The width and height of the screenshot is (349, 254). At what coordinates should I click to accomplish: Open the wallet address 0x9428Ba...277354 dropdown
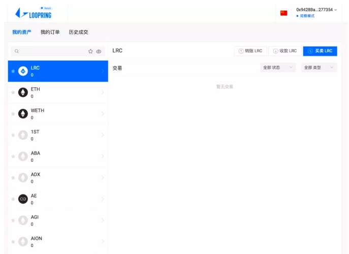point(316,10)
